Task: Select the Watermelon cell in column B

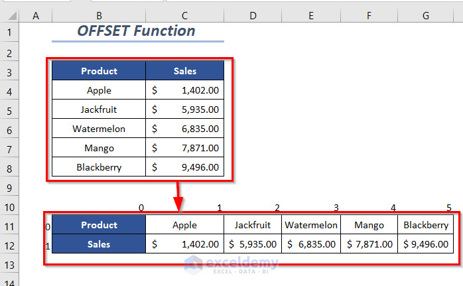Action: pos(99,129)
